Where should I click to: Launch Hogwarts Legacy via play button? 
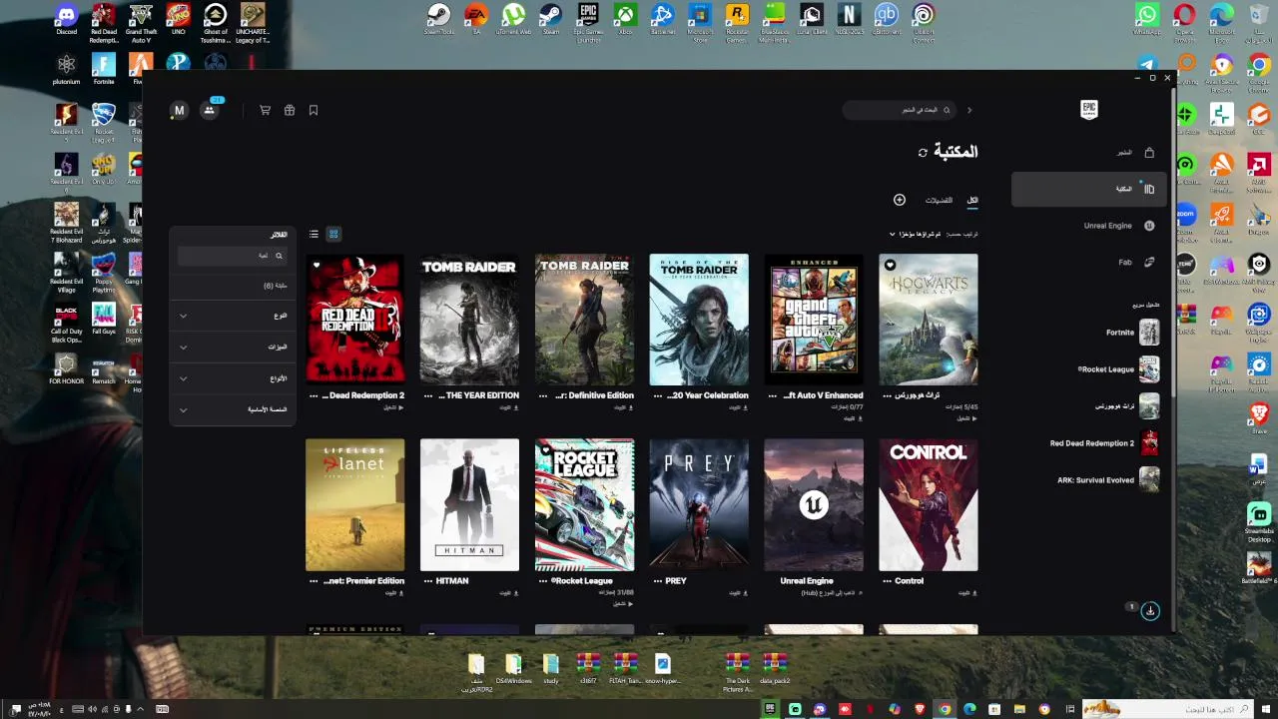pyautogui.click(x=966, y=417)
